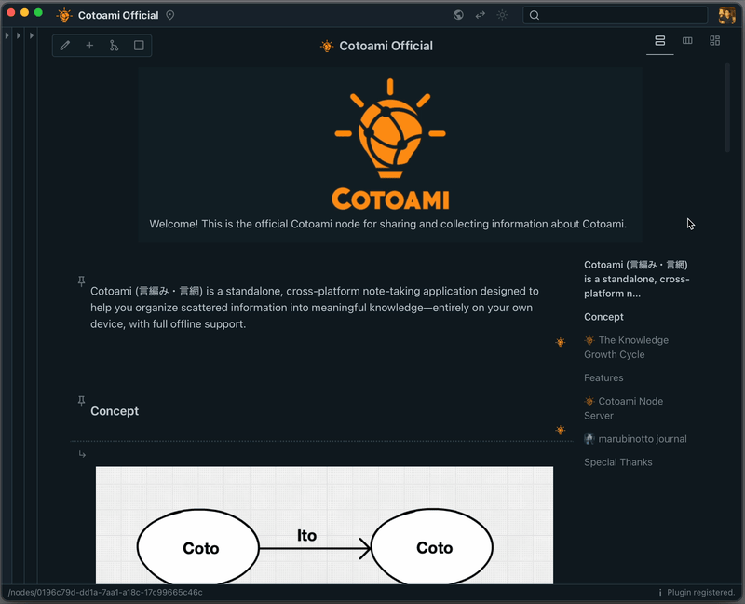The width and height of the screenshot is (745, 604).
Task: Open the user avatar in top-right corner
Action: [x=726, y=15]
